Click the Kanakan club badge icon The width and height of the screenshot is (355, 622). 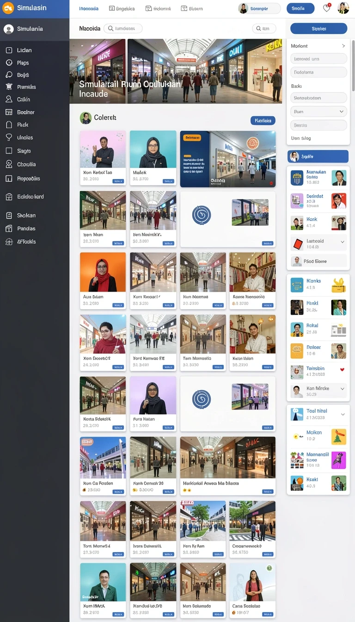pos(297,178)
